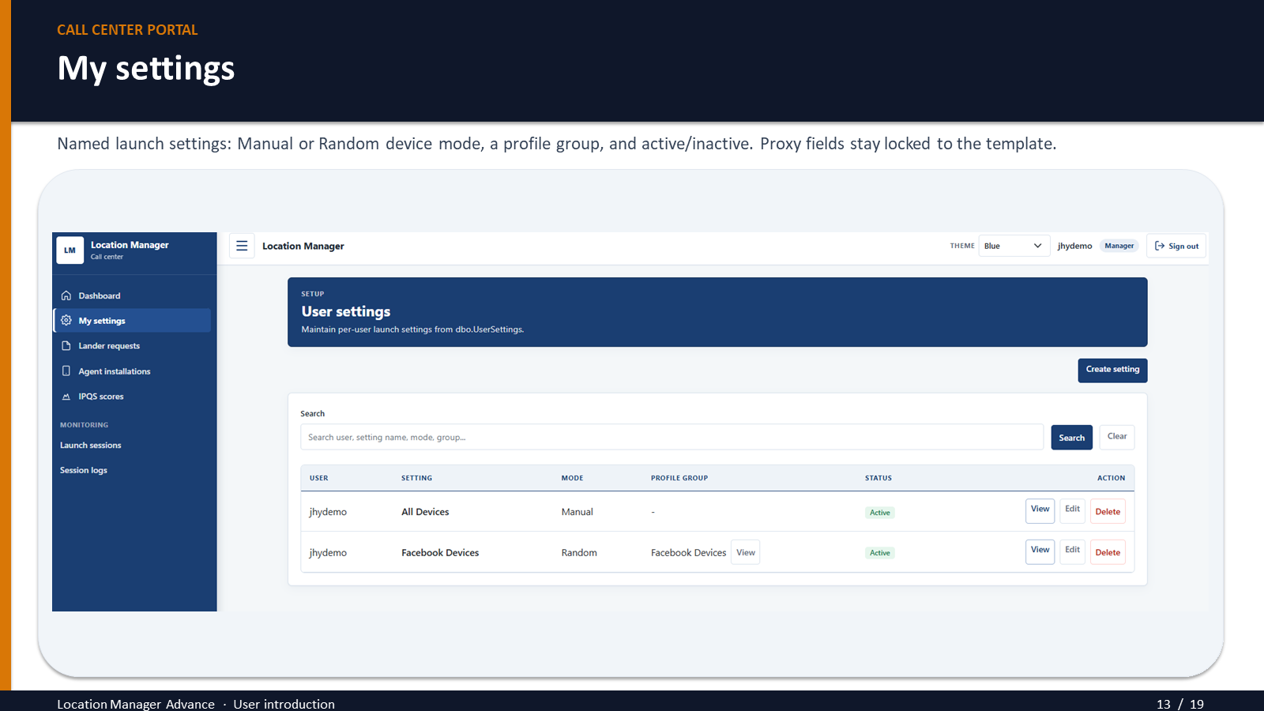The image size is (1264, 711).
Task: Go to Agent installations page
Action: 132,371
